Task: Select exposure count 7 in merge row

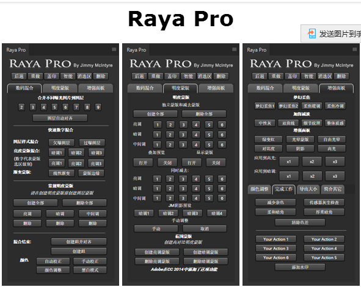Action: (76, 107)
